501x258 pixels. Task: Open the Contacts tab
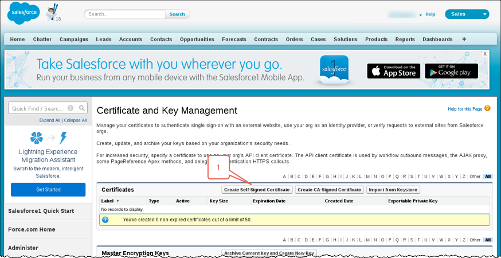(x=161, y=40)
